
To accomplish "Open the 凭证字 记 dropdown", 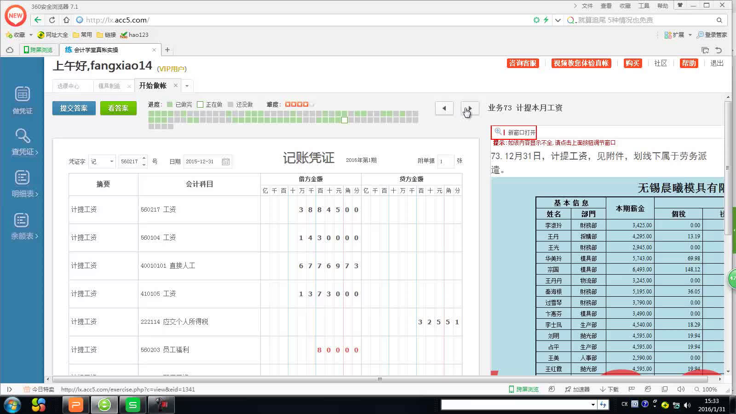I will (102, 161).
